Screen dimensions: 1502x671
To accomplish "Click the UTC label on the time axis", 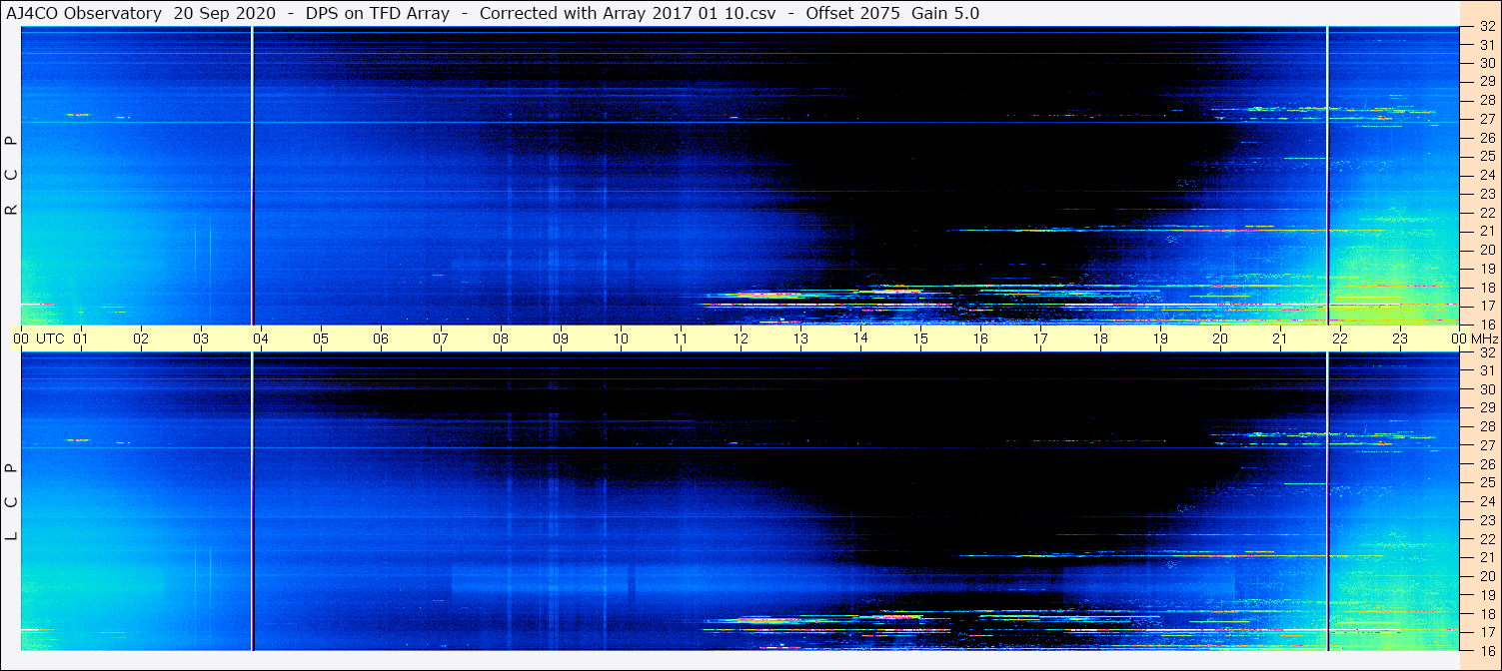I will [x=50, y=338].
